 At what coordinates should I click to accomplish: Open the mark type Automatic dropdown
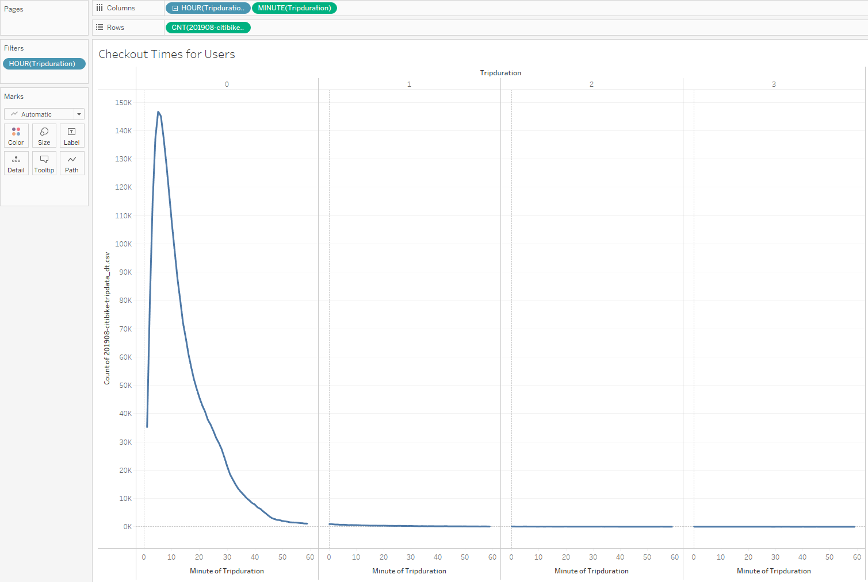79,114
